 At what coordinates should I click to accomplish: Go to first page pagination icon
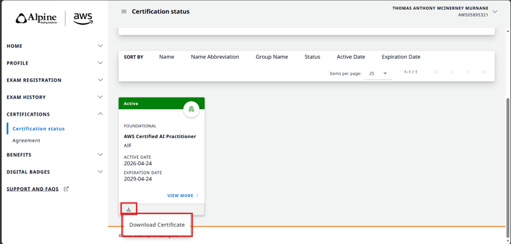436,72
